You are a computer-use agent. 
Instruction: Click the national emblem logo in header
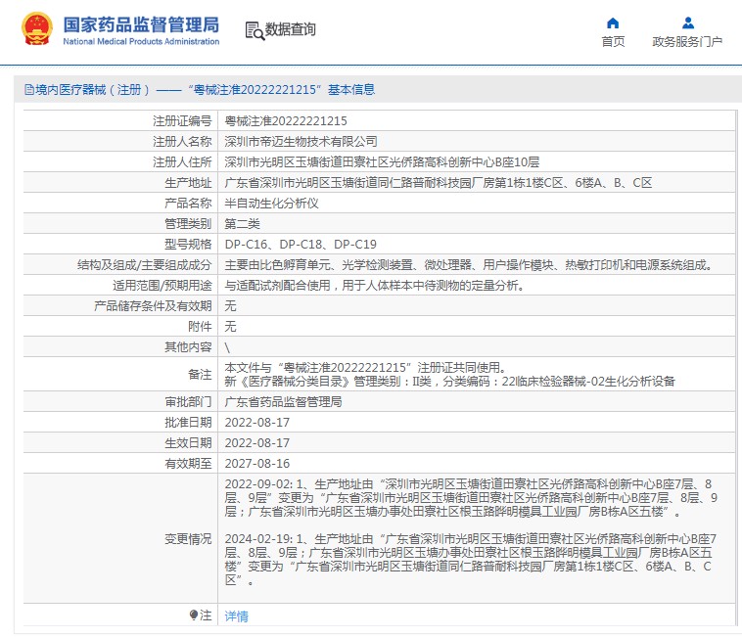click(37, 30)
